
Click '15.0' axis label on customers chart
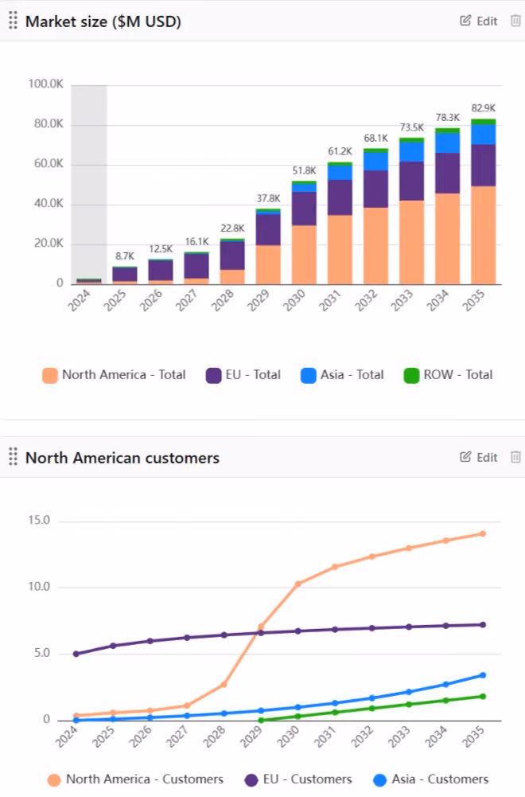click(39, 521)
